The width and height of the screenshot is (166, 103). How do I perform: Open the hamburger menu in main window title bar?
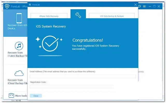(144, 6)
